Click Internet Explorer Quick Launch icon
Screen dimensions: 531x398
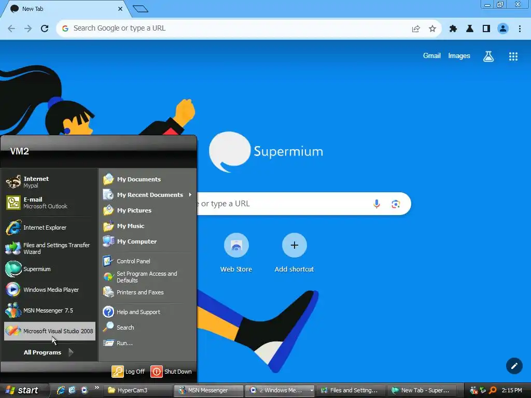pyautogui.click(x=61, y=390)
